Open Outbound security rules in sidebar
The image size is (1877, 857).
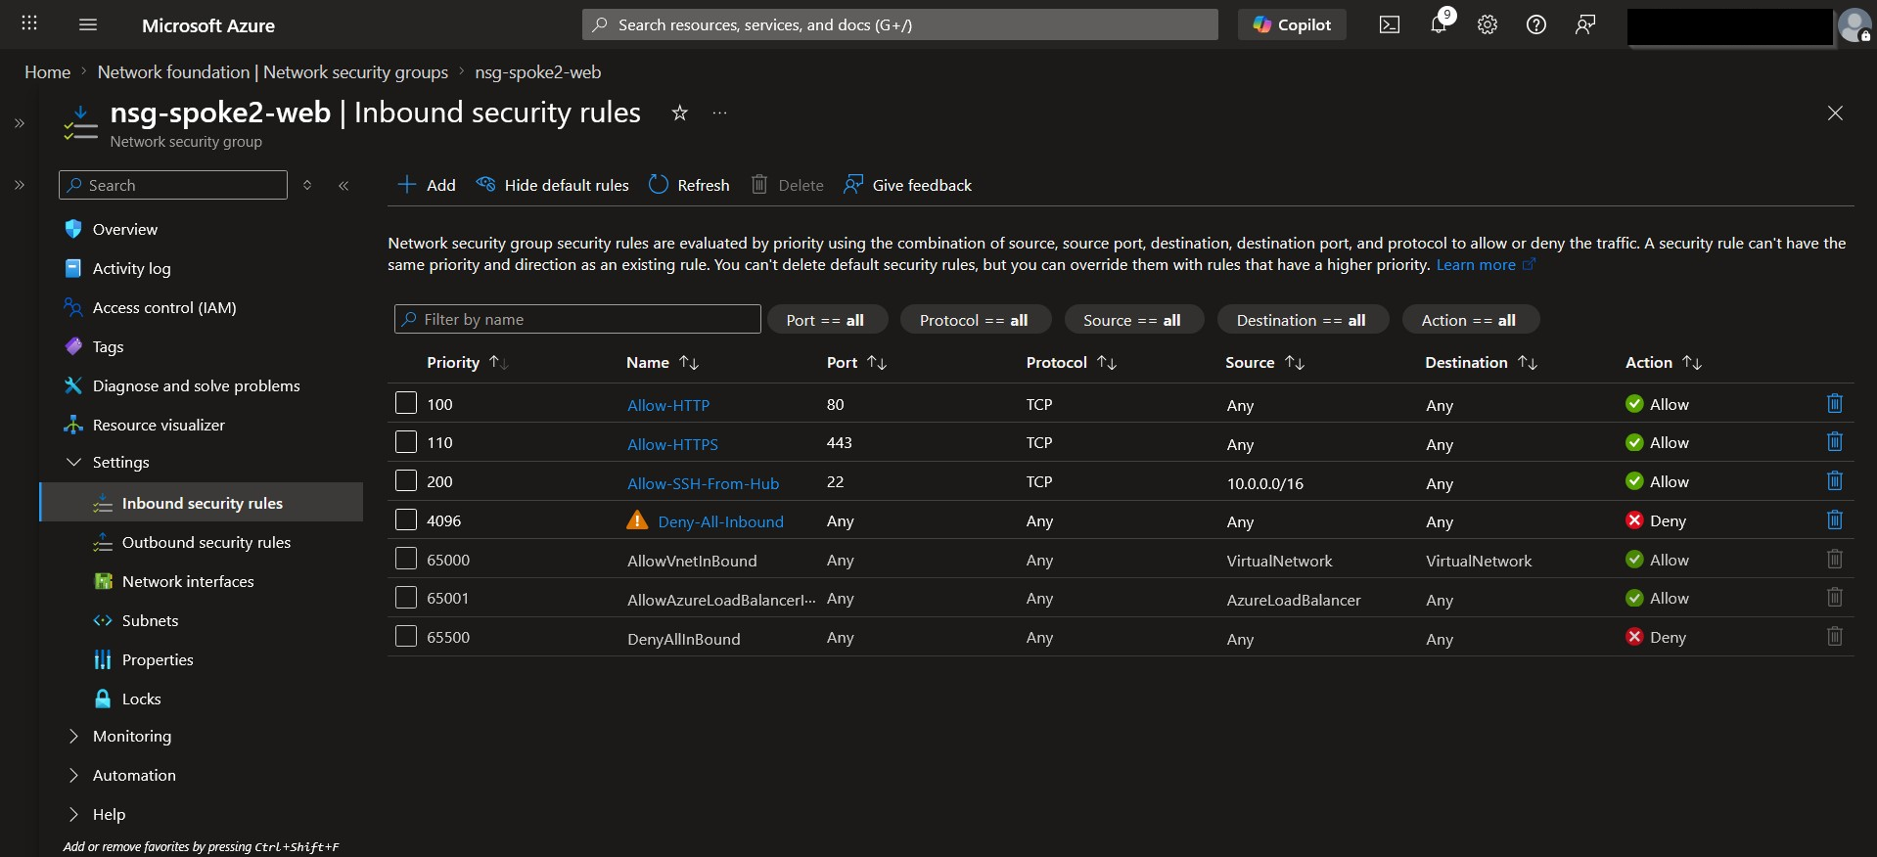(x=206, y=542)
